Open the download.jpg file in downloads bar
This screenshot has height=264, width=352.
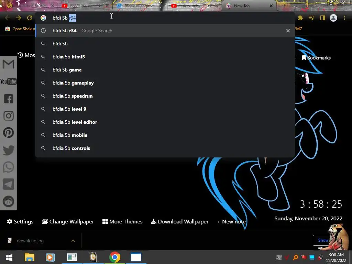30,241
